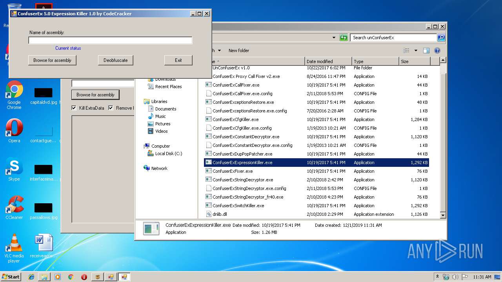Select ConfuserEx Proxy Call Fixer v2.exe
The image size is (502, 282).
click(x=246, y=76)
